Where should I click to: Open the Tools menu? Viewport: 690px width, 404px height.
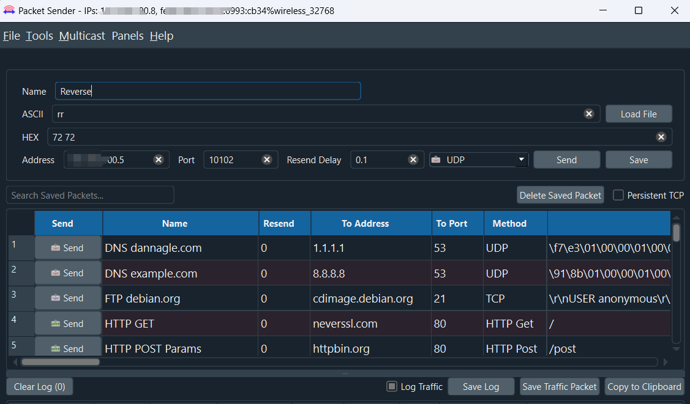(x=39, y=36)
